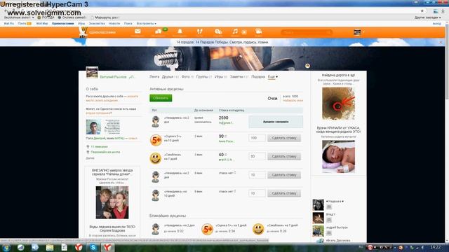
Task: Open Знакомства link in top bar
Action: pos(97,24)
